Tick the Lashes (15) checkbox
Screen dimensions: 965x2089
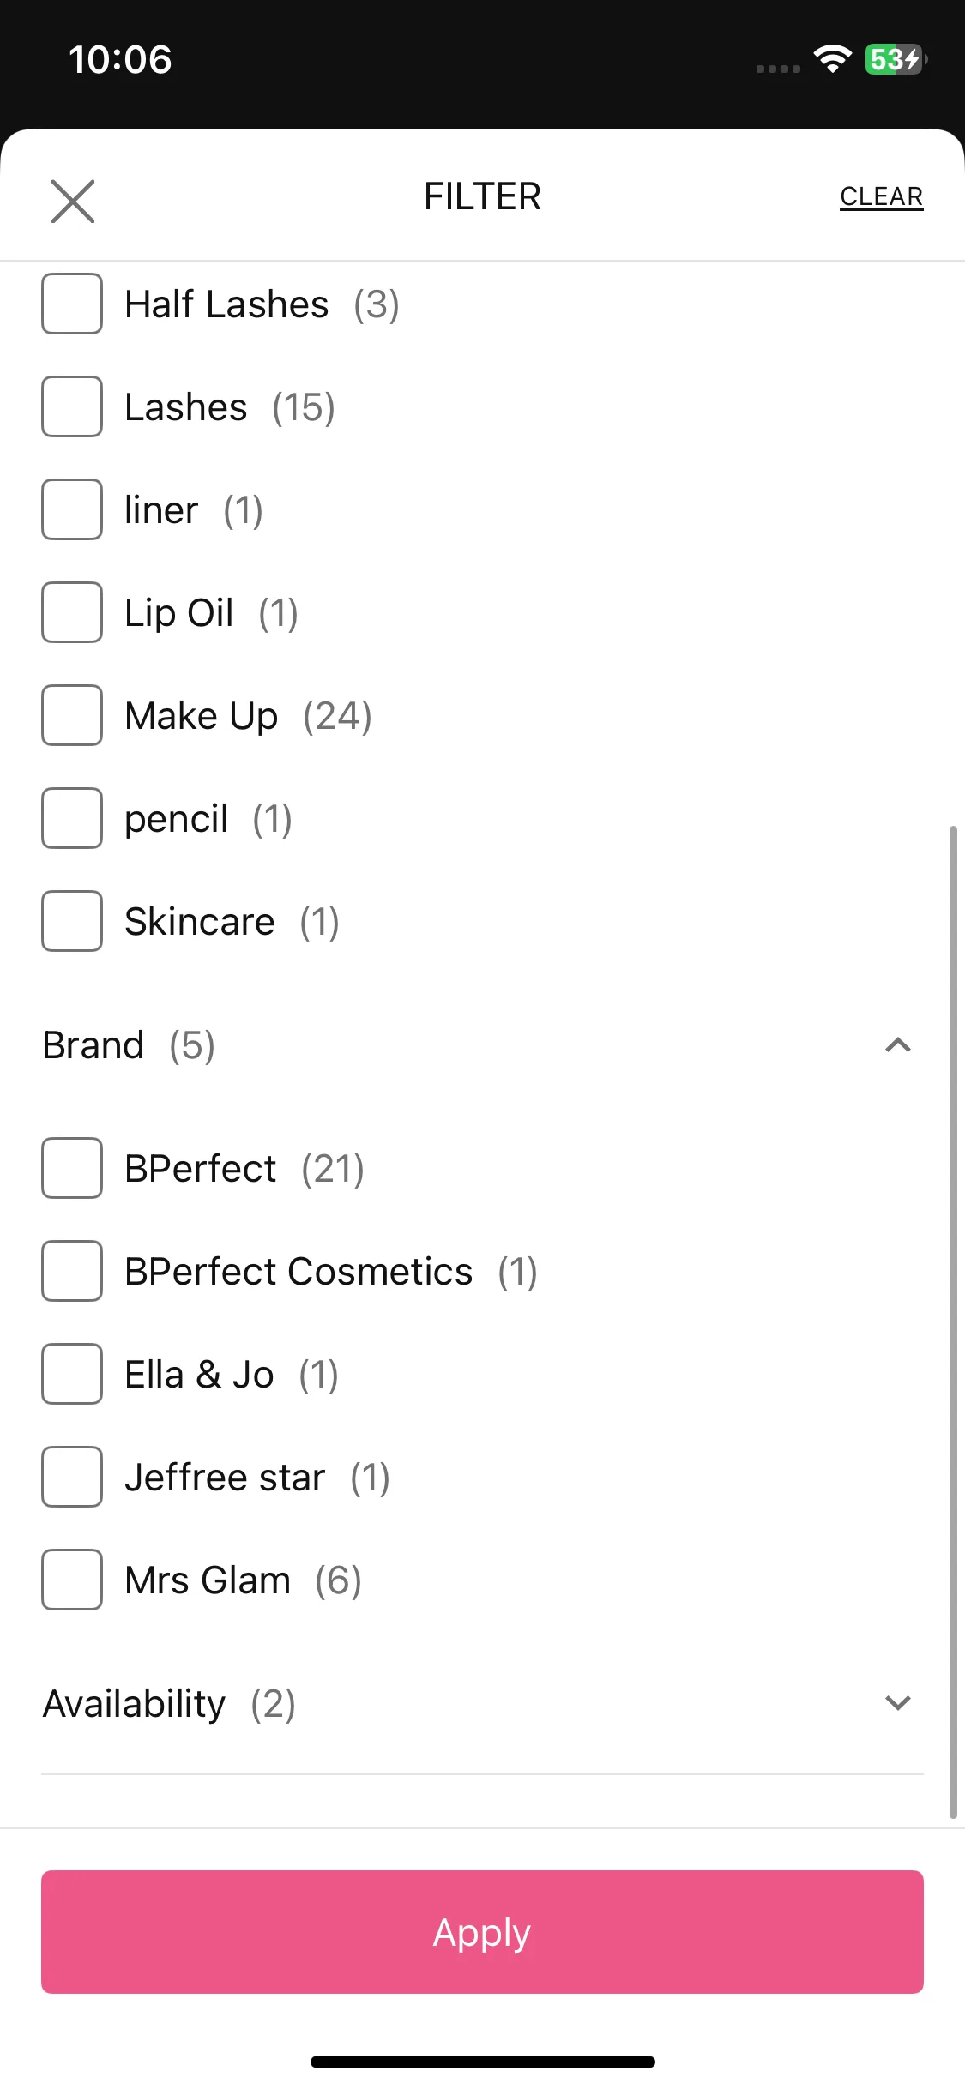click(x=72, y=406)
